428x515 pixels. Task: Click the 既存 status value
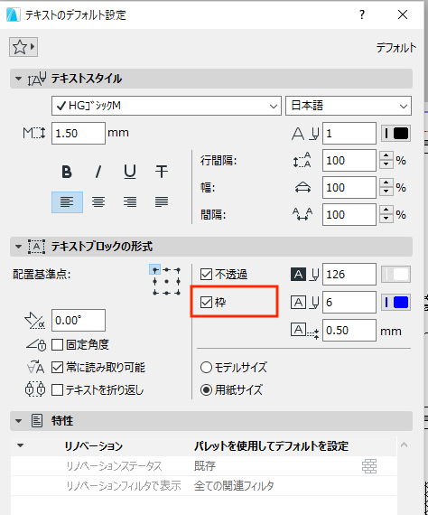(205, 466)
